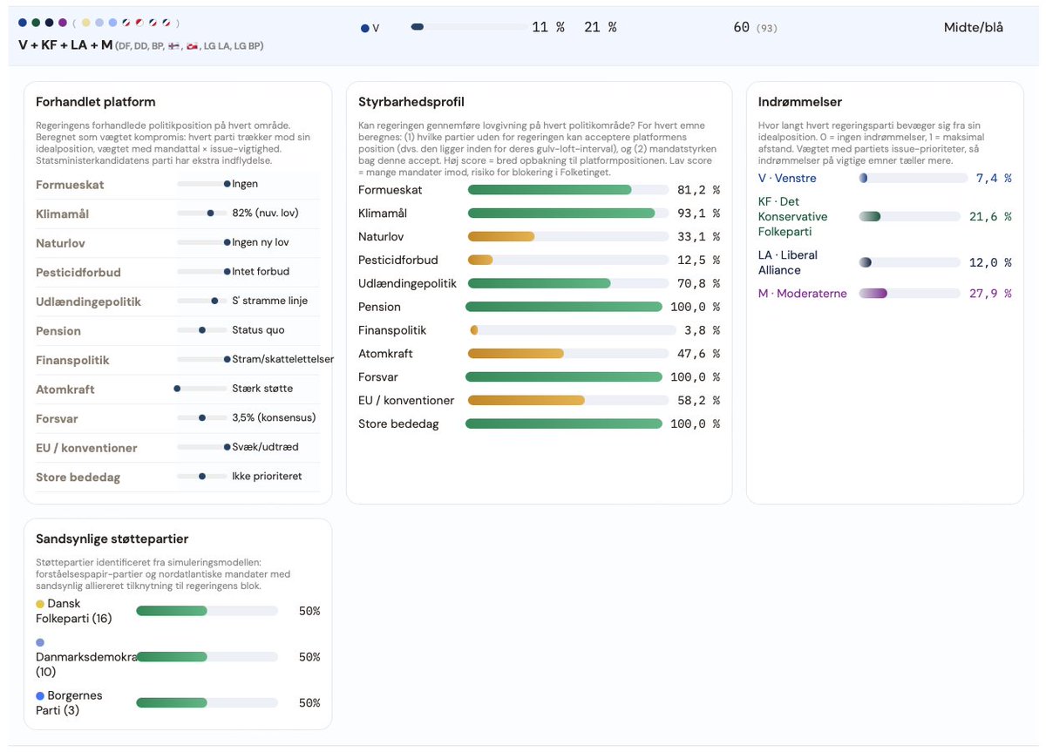Open the Sandsynlige støttepartier heading
1046x752 pixels.
[112, 539]
